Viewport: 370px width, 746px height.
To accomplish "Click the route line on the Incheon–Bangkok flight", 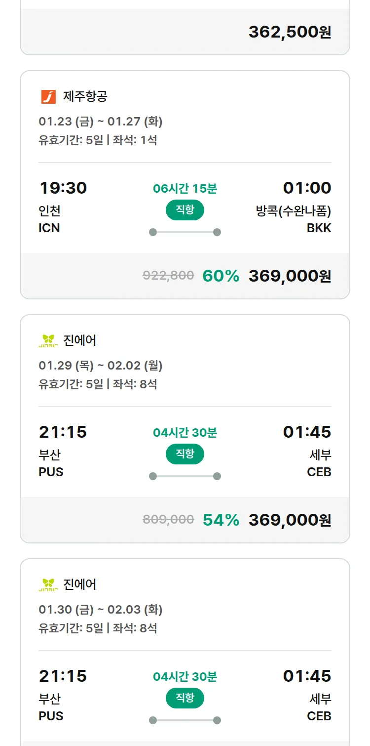I will [185, 232].
